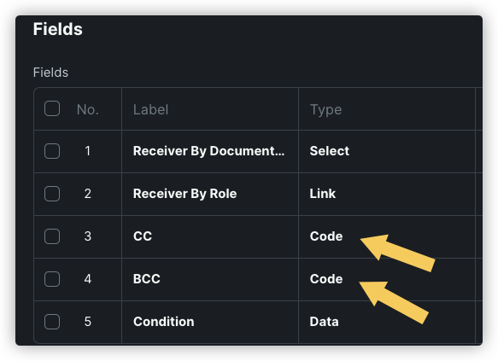The width and height of the screenshot is (498, 361).
Task: Toggle the BCC row checkbox
Action: pos(52,279)
